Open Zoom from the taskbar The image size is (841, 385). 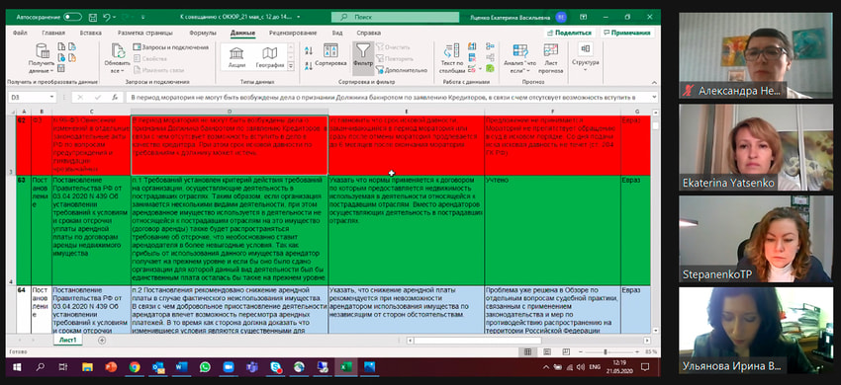point(229,367)
